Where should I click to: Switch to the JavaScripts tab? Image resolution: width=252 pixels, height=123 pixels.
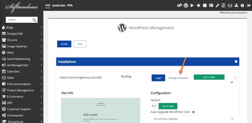point(59,5)
